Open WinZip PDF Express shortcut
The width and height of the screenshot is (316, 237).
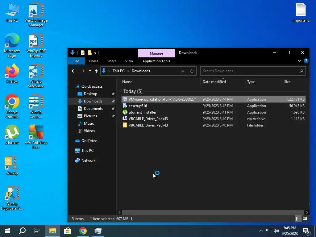point(36,45)
